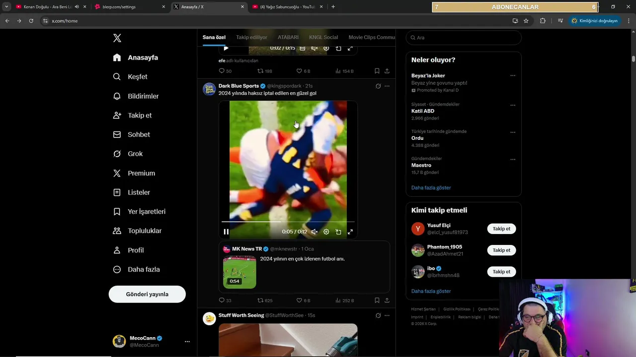
Task: Enter fullscreen on Dark Blue Sports video
Action: [x=350, y=232]
